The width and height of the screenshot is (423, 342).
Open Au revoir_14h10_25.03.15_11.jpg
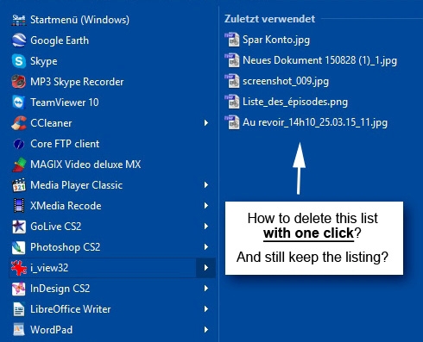[315, 122]
